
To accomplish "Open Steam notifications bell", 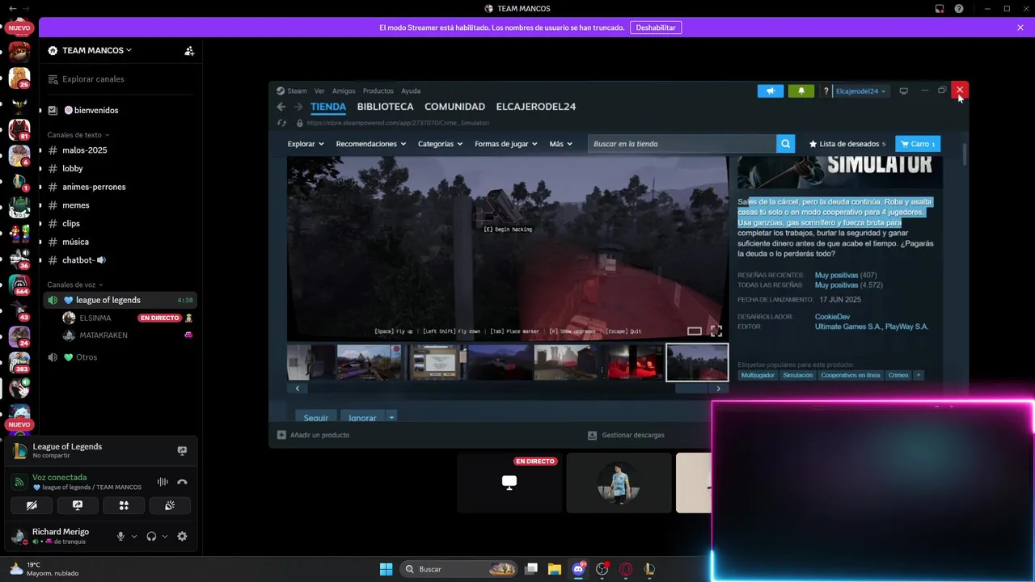I will [x=801, y=91].
